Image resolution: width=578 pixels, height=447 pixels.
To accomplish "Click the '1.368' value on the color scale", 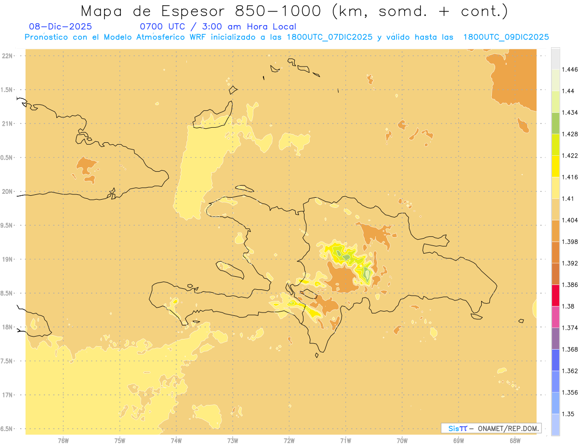I will tap(570, 349).
